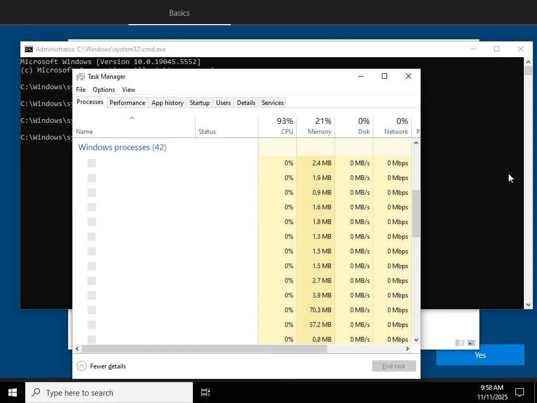Switch to the App history tab
Screen dimensions: 537x403
[x=167, y=103]
